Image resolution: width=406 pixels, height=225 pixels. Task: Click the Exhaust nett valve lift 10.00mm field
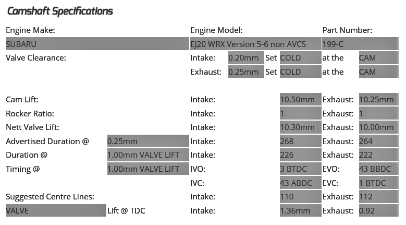pos(379,127)
